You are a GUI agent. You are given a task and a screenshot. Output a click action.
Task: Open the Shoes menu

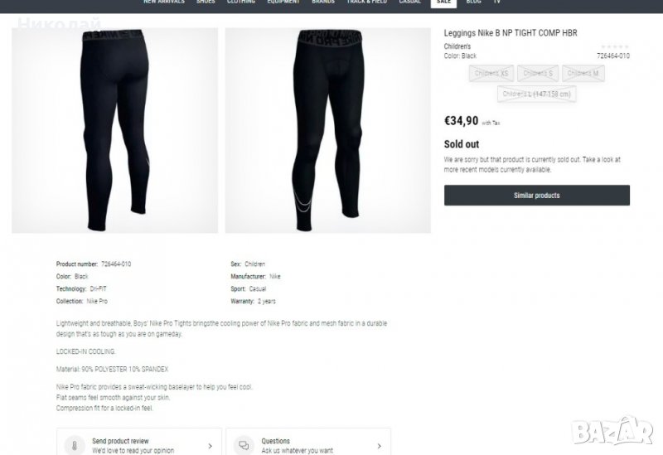206,2
